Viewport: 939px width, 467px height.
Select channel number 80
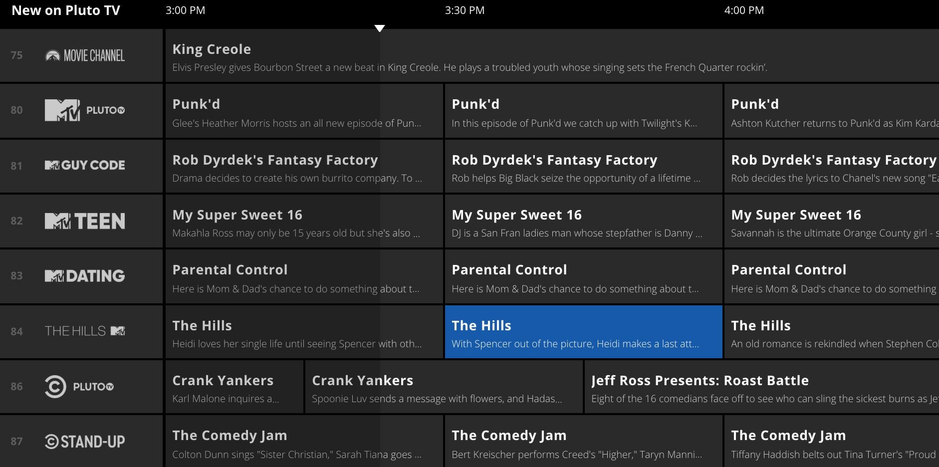point(16,110)
